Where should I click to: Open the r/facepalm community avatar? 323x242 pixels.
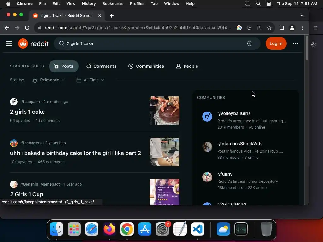pyautogui.click(x=14, y=102)
